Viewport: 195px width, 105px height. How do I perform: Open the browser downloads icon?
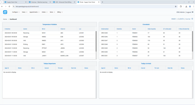[x=186, y=6]
